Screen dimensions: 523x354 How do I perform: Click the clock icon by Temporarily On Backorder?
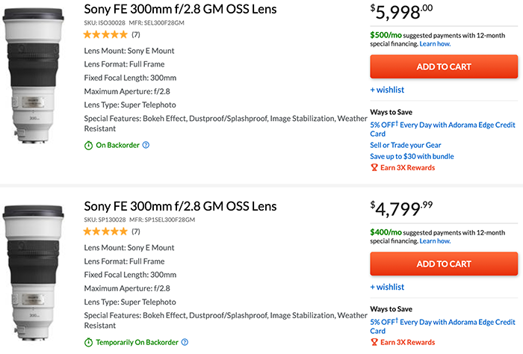click(87, 342)
